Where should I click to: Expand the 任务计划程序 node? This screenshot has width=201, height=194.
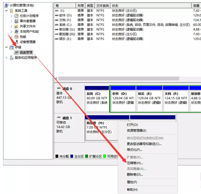(11, 16)
